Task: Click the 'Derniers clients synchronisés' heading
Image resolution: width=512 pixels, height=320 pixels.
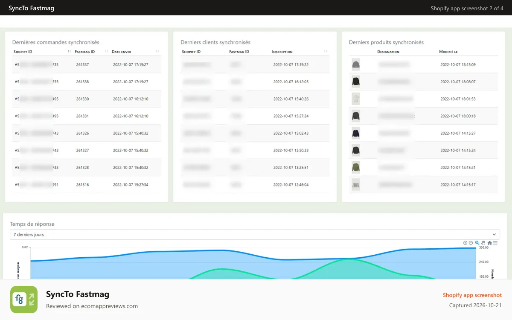Action: 215,42
